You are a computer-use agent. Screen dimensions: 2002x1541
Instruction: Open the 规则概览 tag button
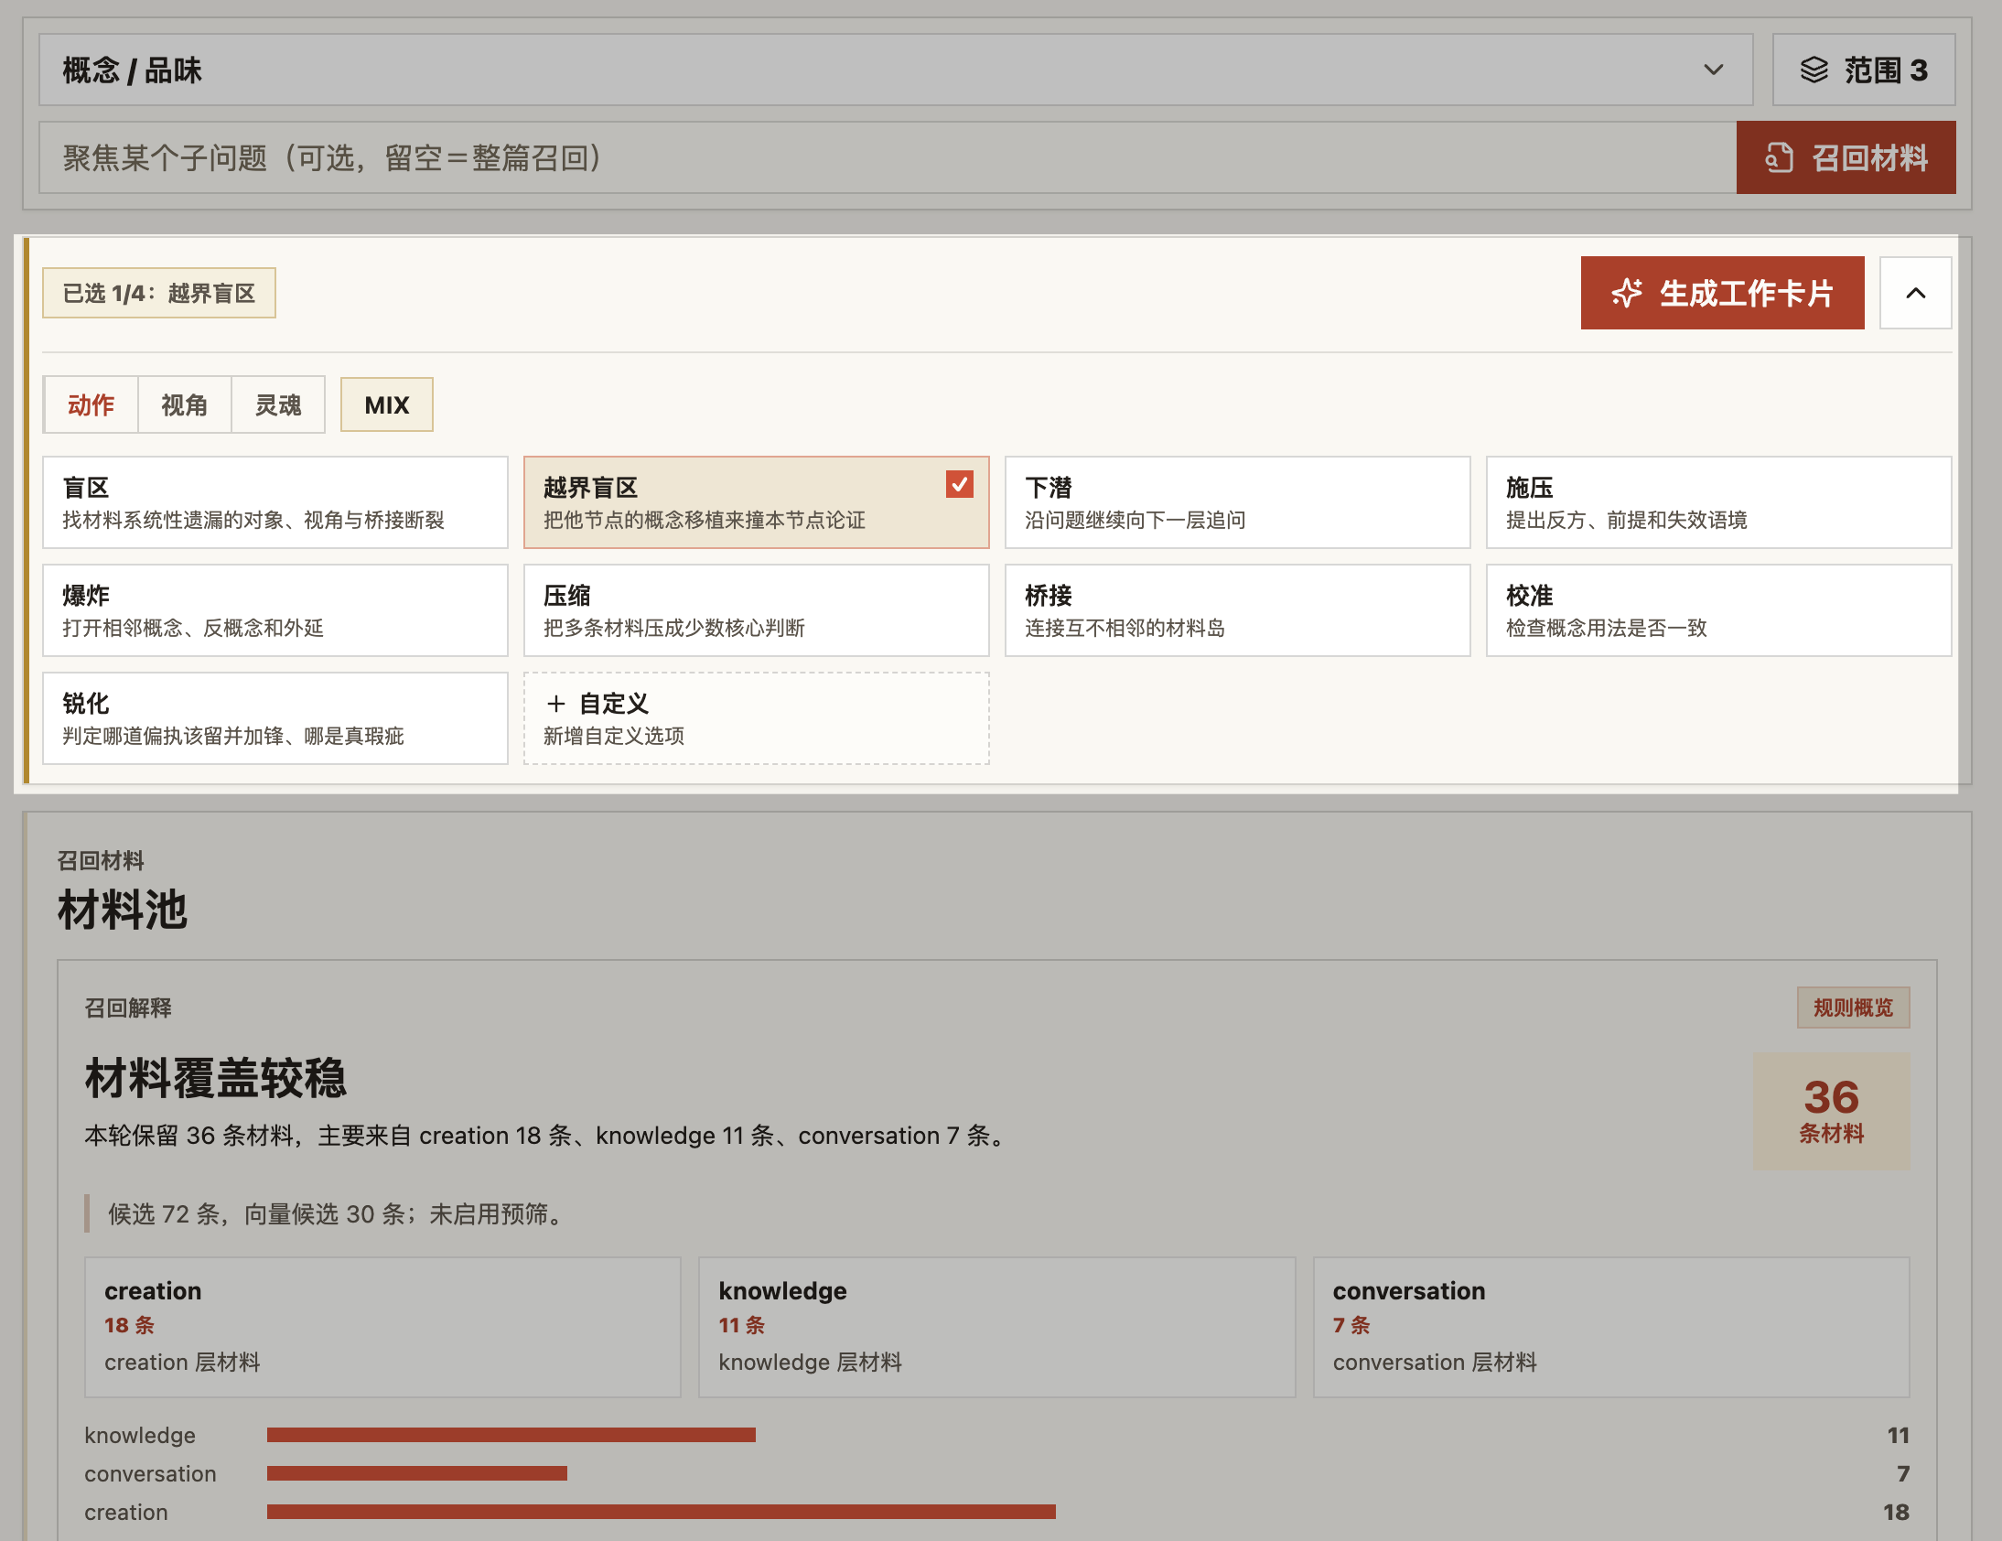[x=1853, y=1008]
